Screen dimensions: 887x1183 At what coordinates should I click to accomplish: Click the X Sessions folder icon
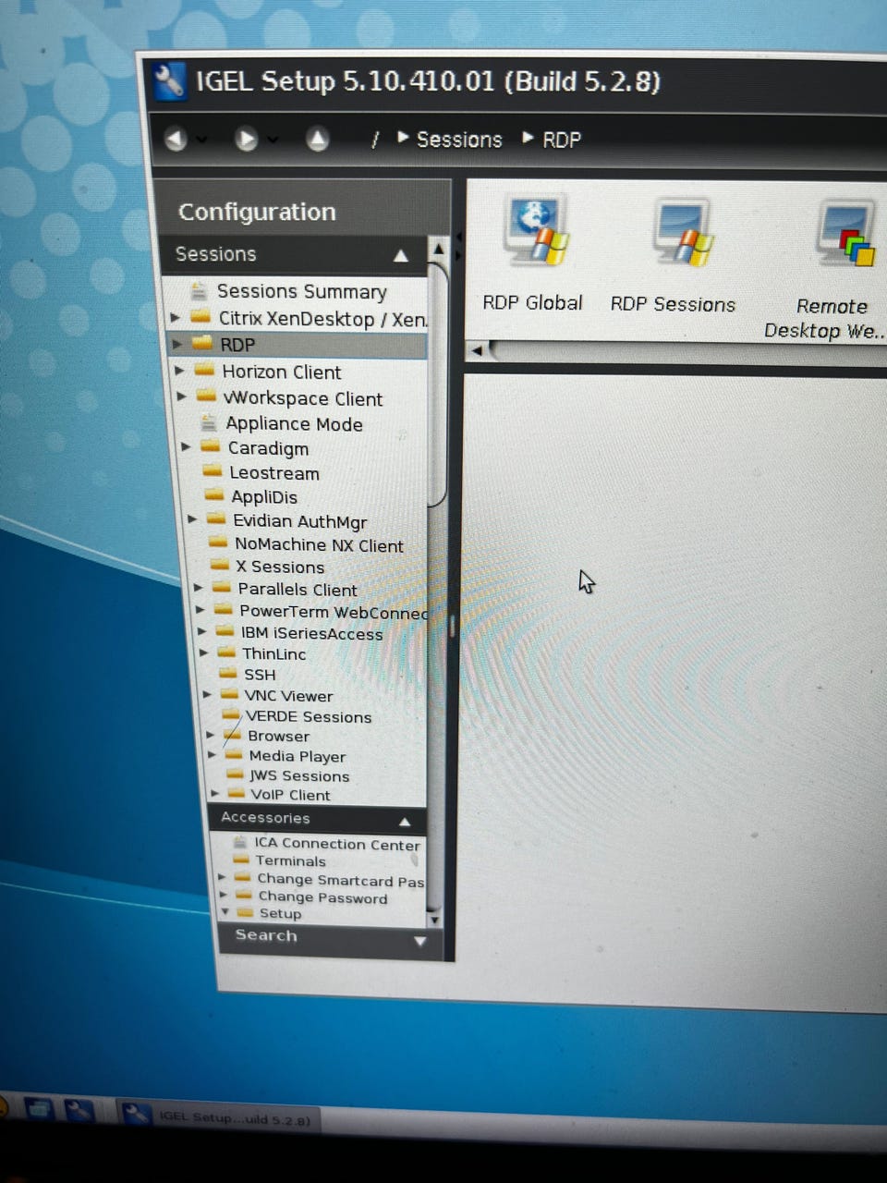220,566
